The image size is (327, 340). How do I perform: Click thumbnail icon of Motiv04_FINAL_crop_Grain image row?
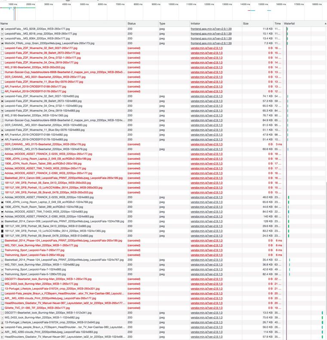(2, 43)
